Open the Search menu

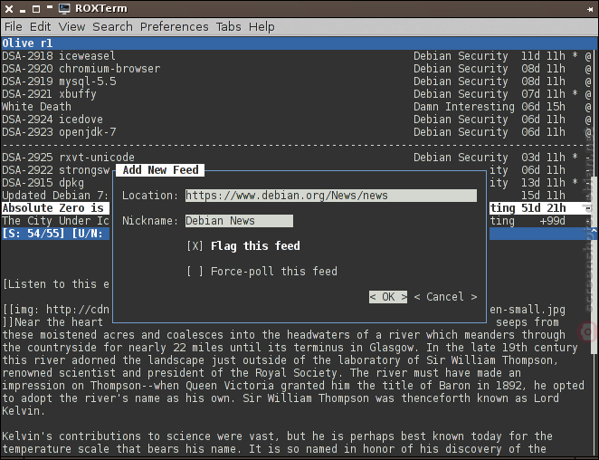point(112,27)
